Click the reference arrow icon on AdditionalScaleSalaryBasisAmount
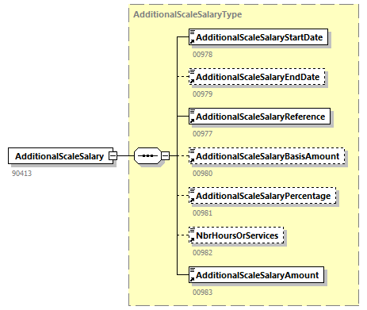367x310 pixels. coord(192,160)
